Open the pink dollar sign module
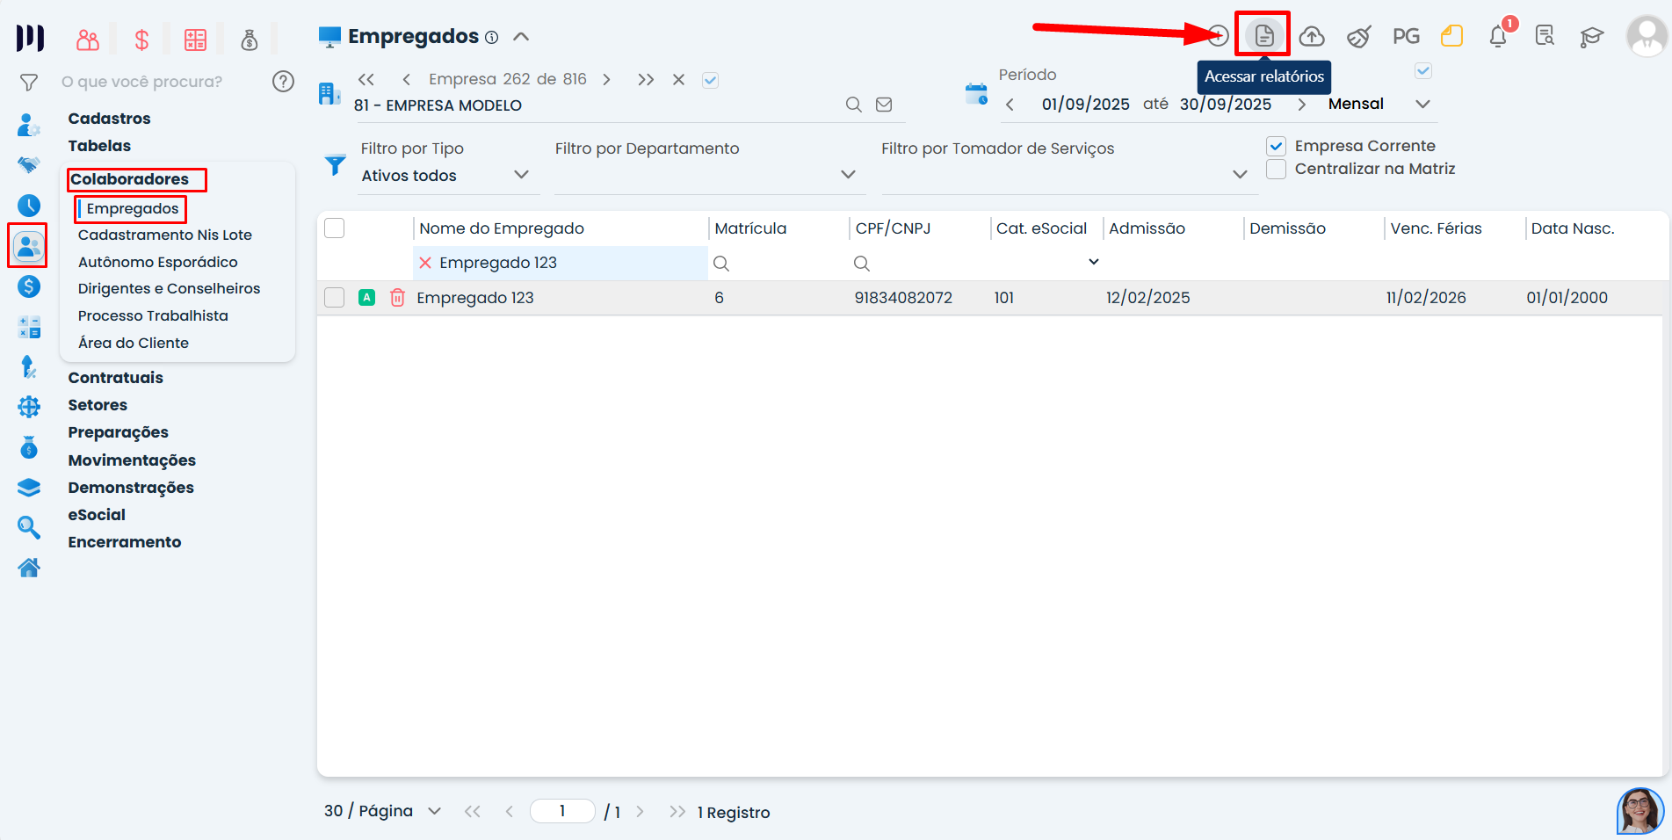Image resolution: width=1672 pixels, height=840 pixels. coord(141,40)
